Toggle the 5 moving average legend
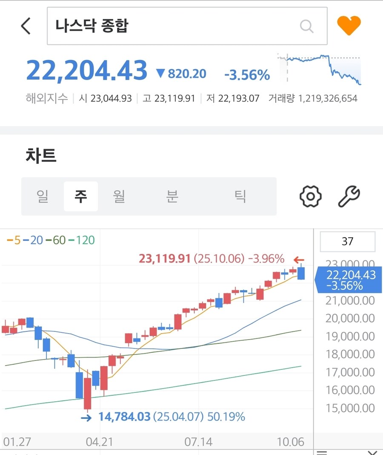This screenshot has width=383, height=455. point(14,241)
